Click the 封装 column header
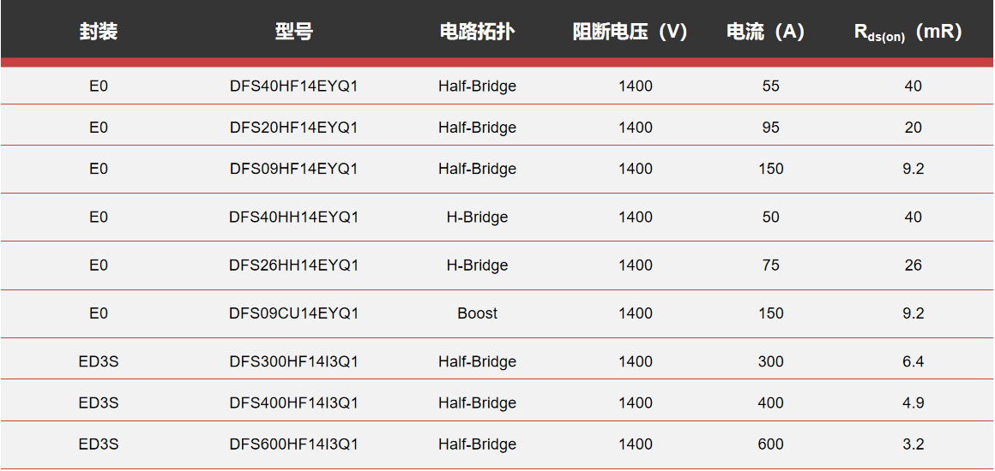Viewport: 995px width, 471px height. tap(99, 33)
